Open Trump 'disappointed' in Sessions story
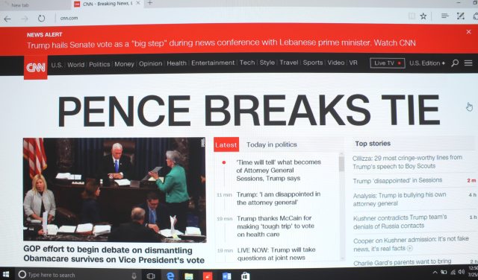Image resolution: width=478 pixels, height=280 pixels. (x=397, y=180)
